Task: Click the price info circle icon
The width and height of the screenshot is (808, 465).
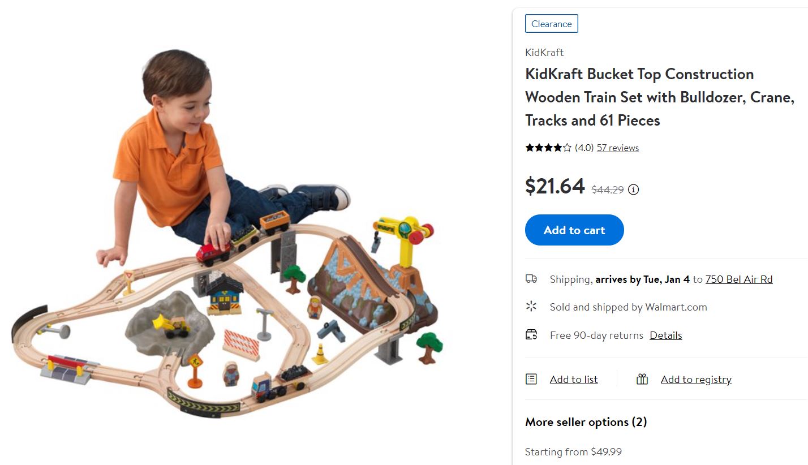Action: (x=634, y=190)
